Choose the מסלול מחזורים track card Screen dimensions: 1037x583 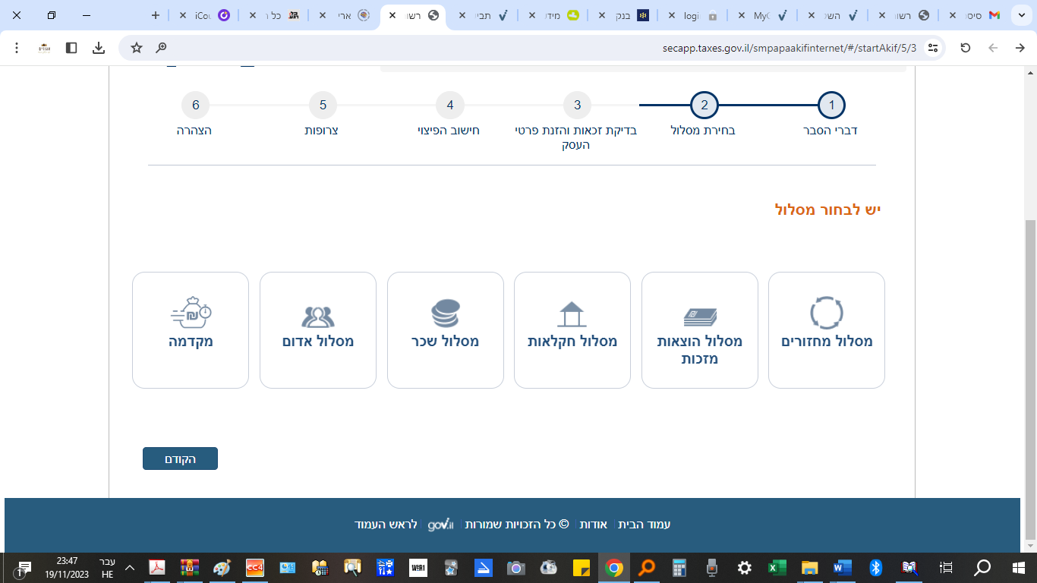pos(827,330)
